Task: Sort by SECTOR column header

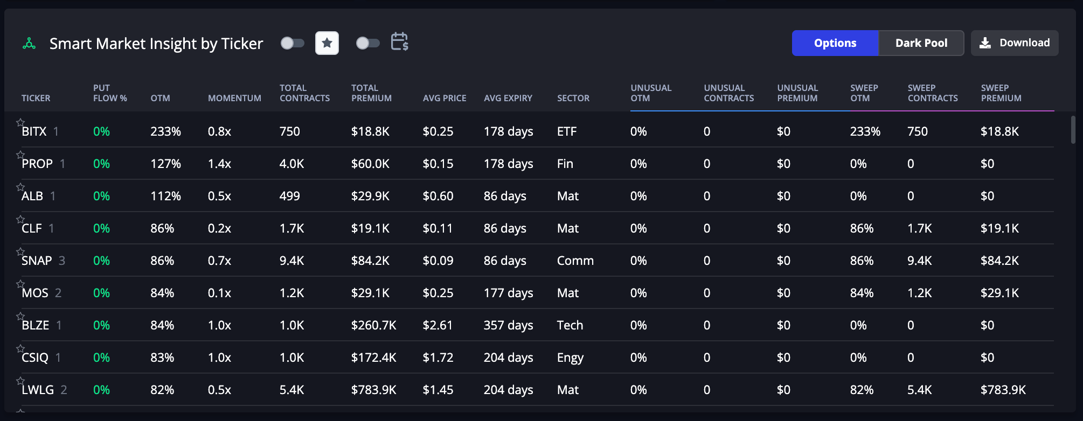Action: tap(573, 98)
